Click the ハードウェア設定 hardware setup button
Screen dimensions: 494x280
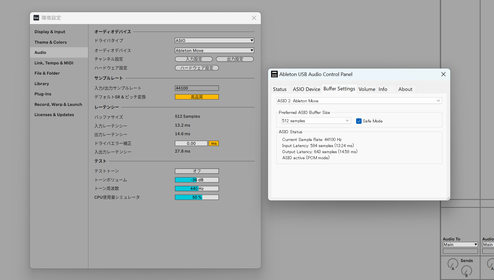click(x=197, y=68)
